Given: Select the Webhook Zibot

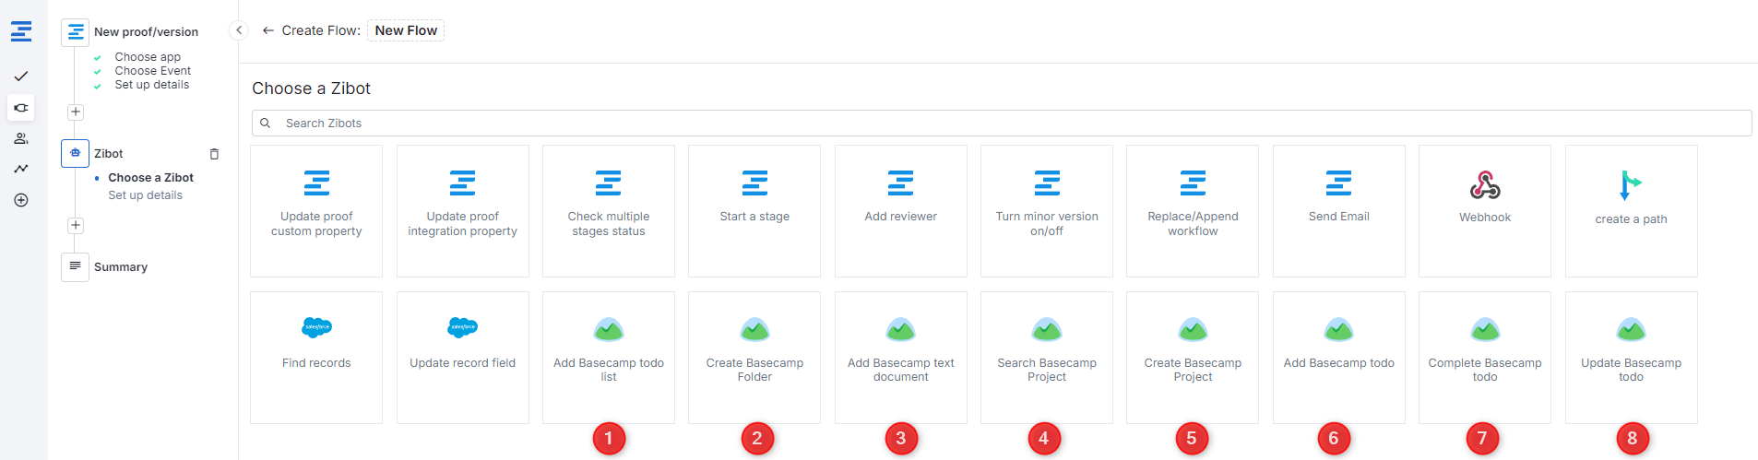Looking at the screenshot, I should 1484,210.
